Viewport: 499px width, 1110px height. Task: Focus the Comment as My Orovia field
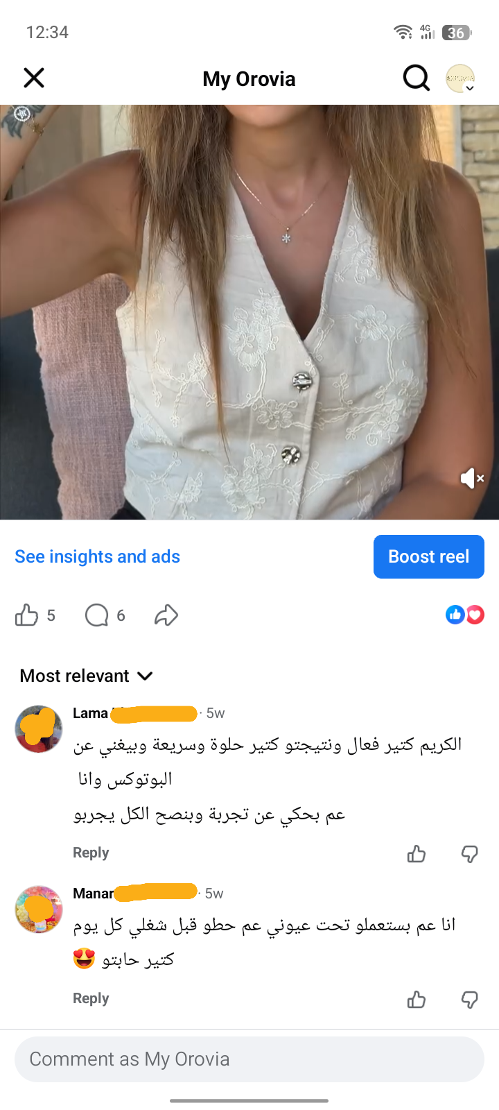tap(249, 1059)
